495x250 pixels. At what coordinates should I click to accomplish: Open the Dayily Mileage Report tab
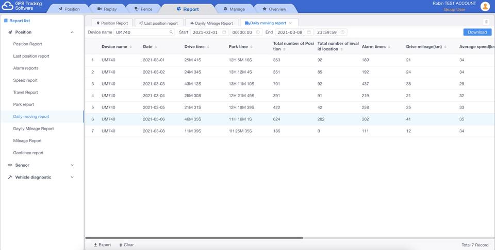tap(211, 23)
